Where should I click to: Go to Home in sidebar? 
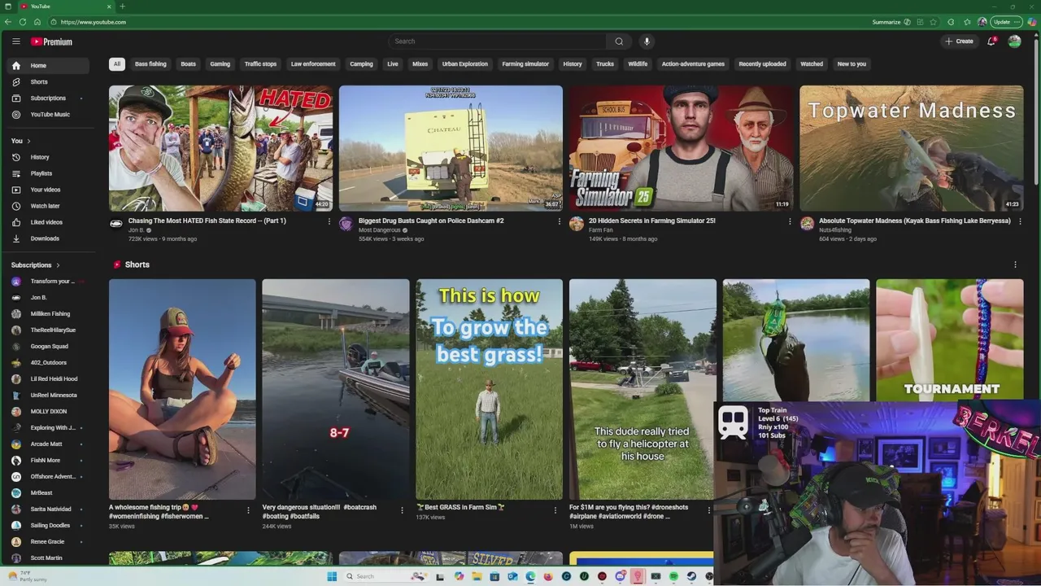click(48, 65)
